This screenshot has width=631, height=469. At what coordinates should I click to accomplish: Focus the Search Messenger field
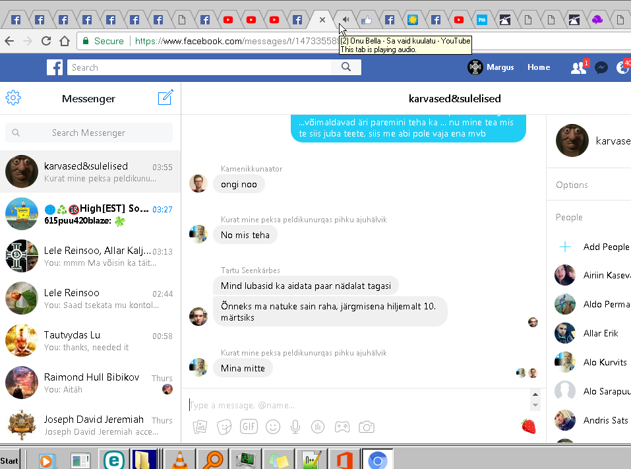[x=89, y=133]
